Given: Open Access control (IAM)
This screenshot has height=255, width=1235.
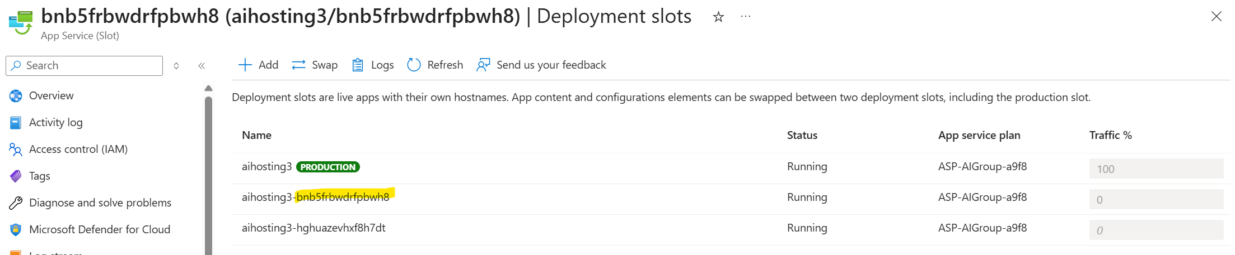Looking at the screenshot, I should (78, 149).
